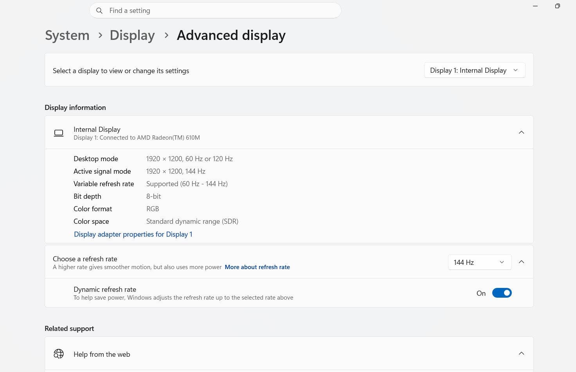
Task: Click the Select a display to view text
Action: (x=121, y=71)
